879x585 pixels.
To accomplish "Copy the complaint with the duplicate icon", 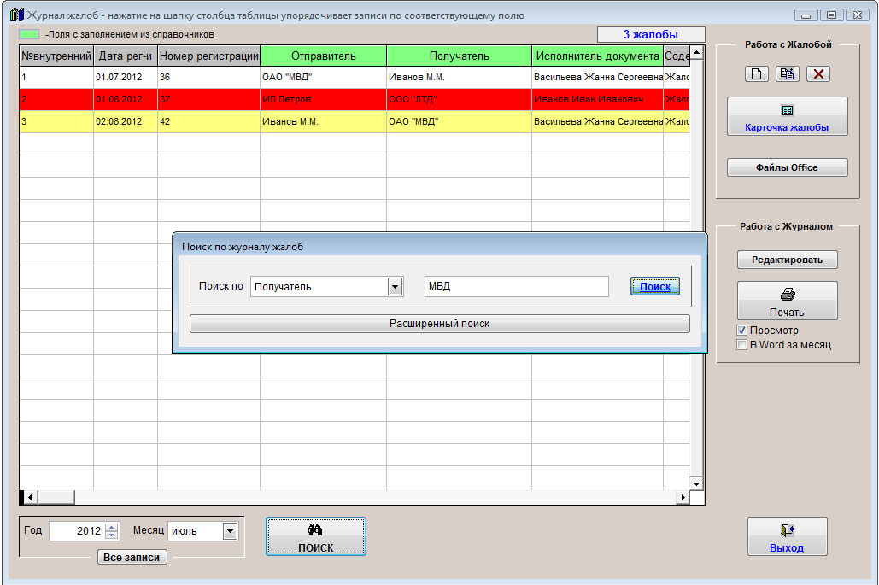I will (x=787, y=74).
